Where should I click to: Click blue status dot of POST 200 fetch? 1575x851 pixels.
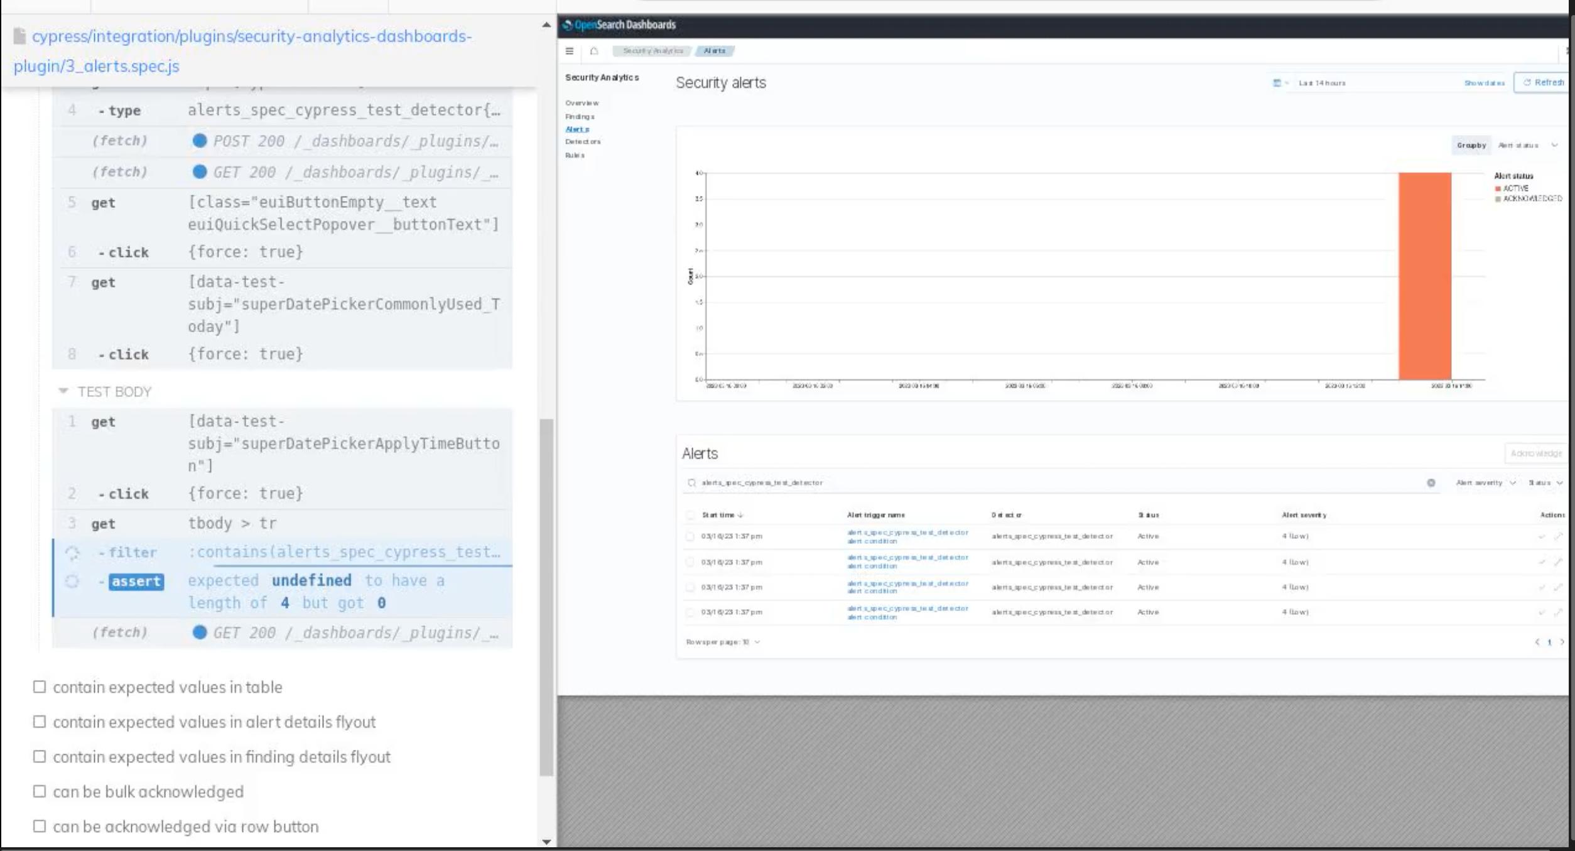200,141
